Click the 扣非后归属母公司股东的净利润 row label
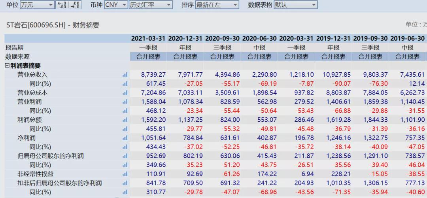This screenshot has width=427, height=198. (59, 183)
